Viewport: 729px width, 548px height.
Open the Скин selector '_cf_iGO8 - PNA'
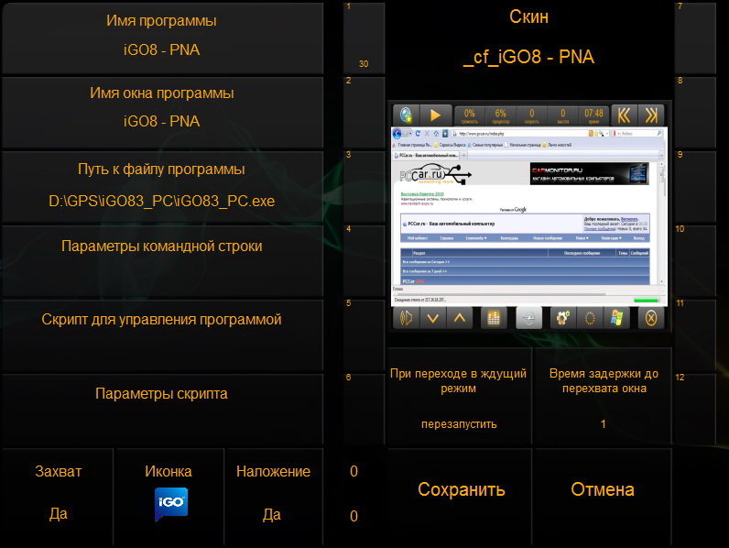[528, 38]
